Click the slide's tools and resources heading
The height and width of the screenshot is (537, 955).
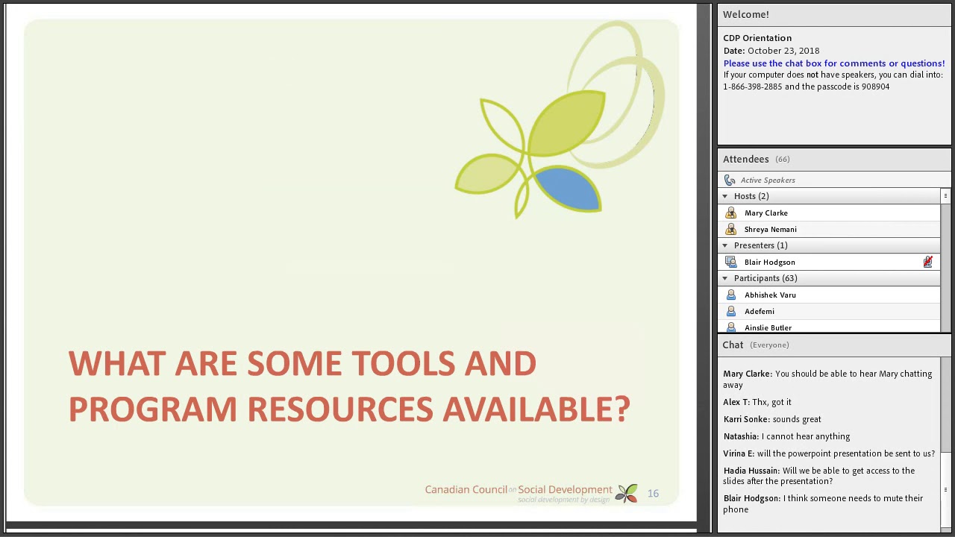pos(349,386)
